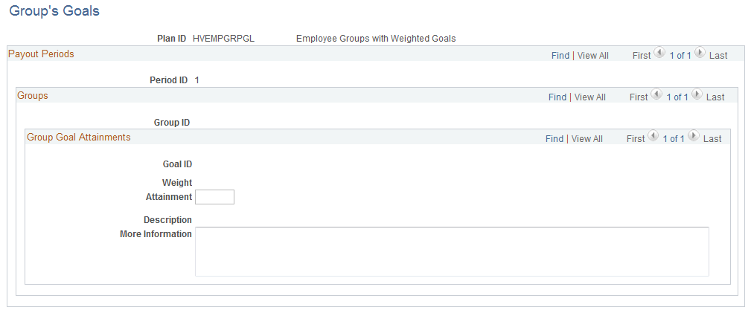Show previous row in Payout Periods

659,53
